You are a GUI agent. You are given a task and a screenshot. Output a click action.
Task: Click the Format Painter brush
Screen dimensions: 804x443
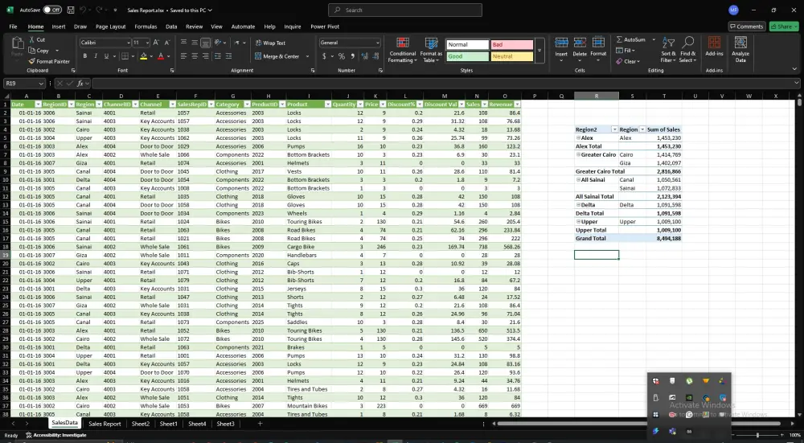(x=32, y=61)
